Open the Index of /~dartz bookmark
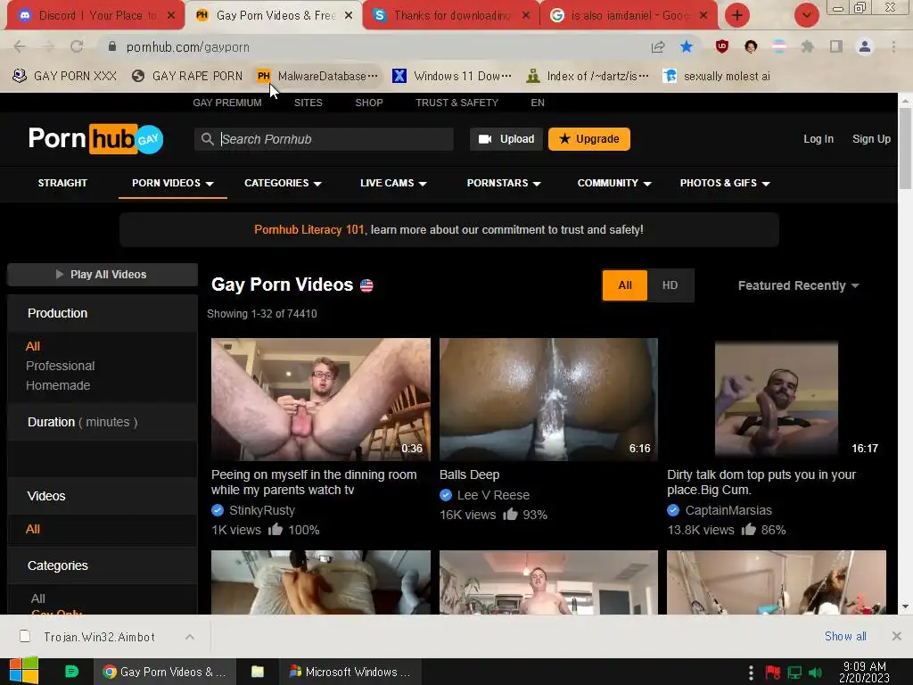The image size is (913, 685). pyautogui.click(x=588, y=76)
